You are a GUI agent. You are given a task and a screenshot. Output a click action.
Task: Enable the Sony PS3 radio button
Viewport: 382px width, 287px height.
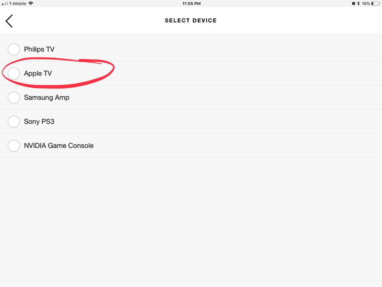tap(14, 121)
